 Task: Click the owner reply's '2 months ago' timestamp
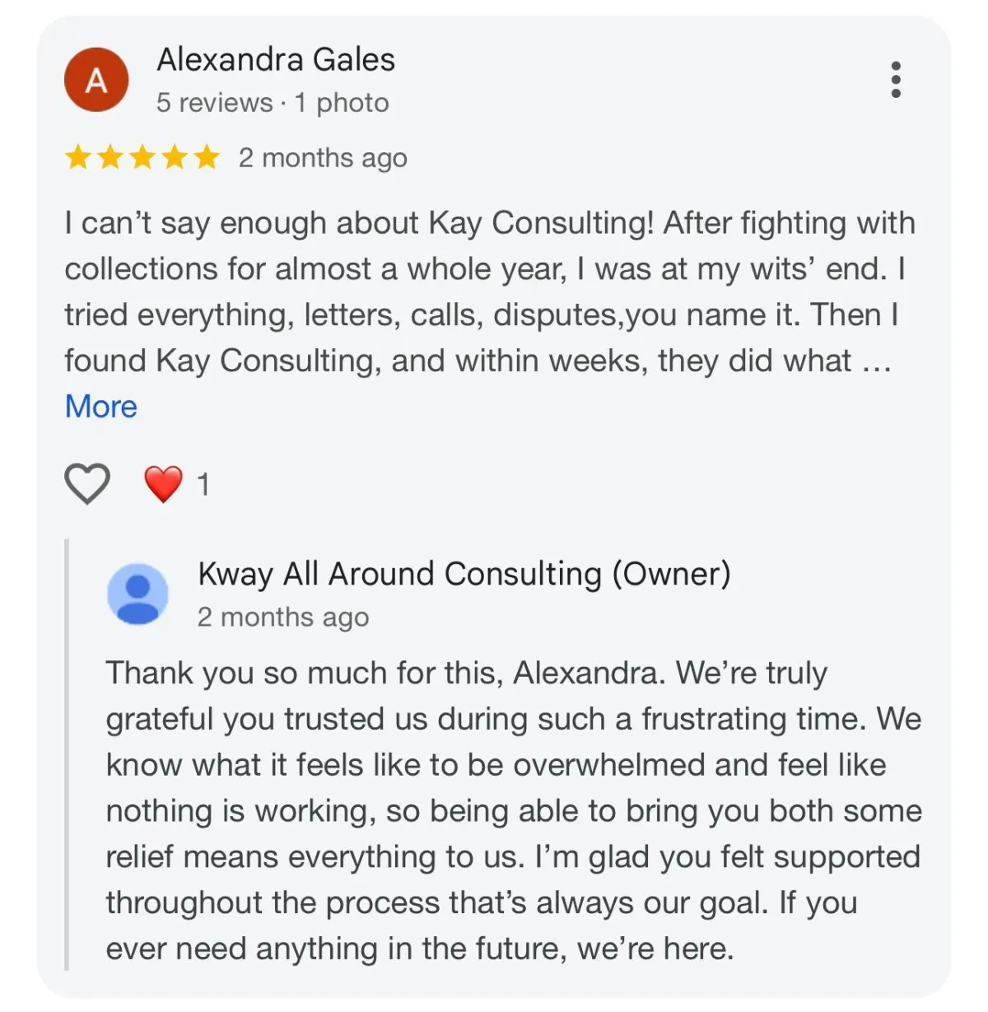pyautogui.click(x=282, y=618)
